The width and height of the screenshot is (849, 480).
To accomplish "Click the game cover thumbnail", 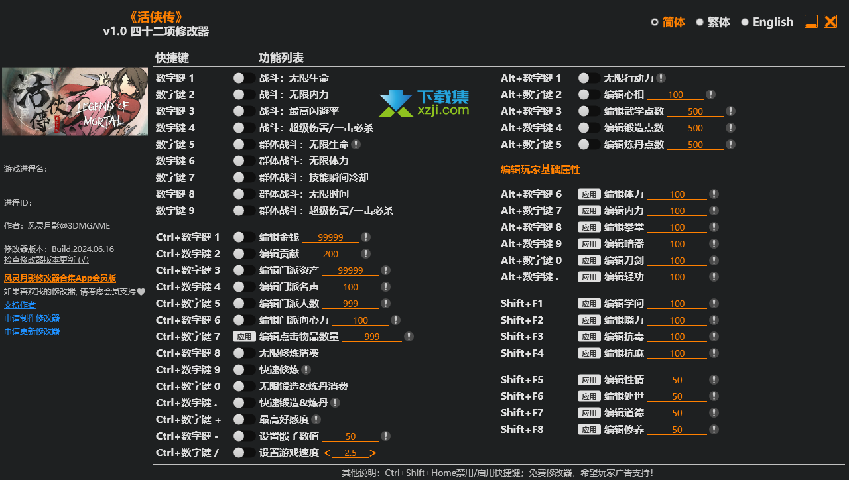I will point(75,101).
